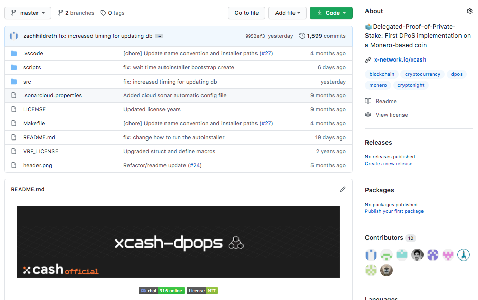Open repository About settings gear
Screen dimensions: 478x300
pyautogui.click(x=469, y=11)
